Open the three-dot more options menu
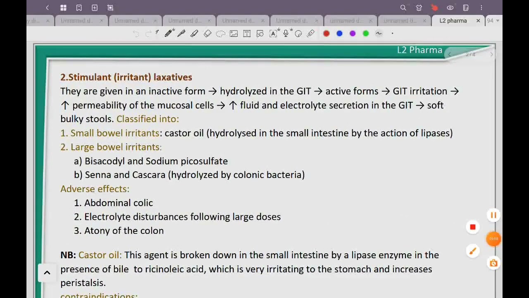This screenshot has height=298, width=529. pyautogui.click(x=481, y=7)
